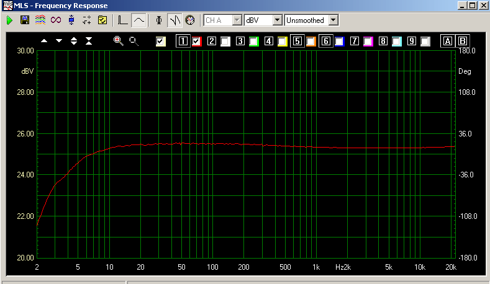This screenshot has width=490, height=284.
Task: Maximize the MLS Frequency Response window
Action: [x=473, y=6]
